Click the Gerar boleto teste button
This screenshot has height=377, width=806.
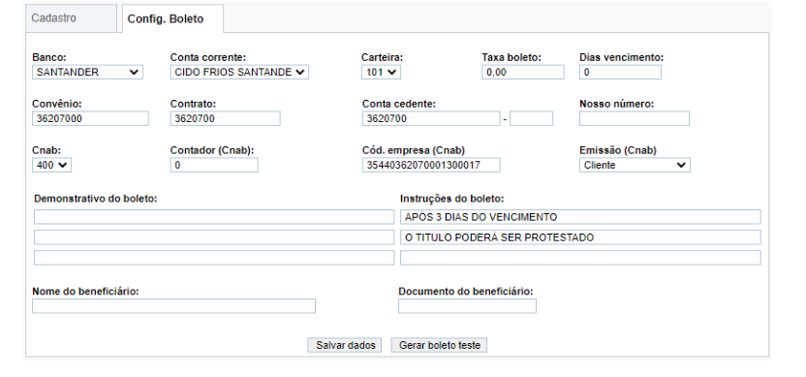point(439,345)
